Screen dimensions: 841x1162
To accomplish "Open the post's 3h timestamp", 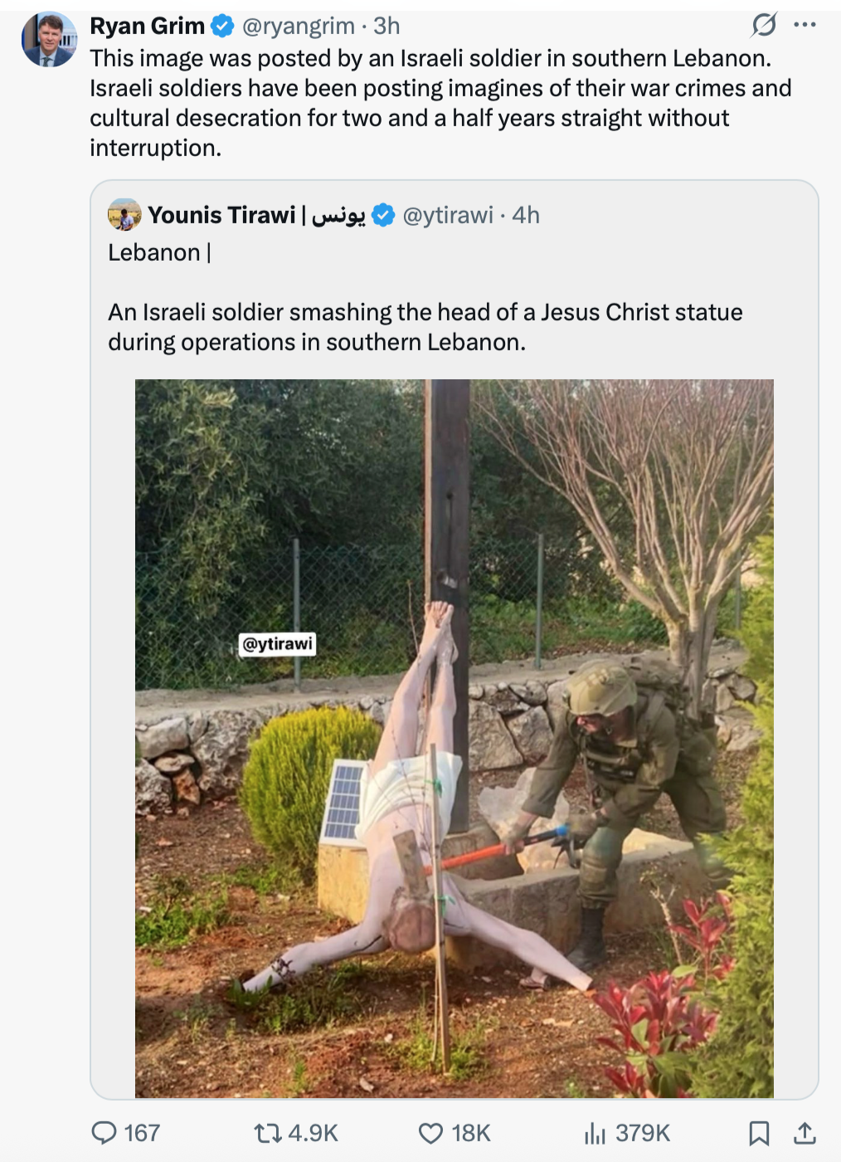I will [386, 27].
